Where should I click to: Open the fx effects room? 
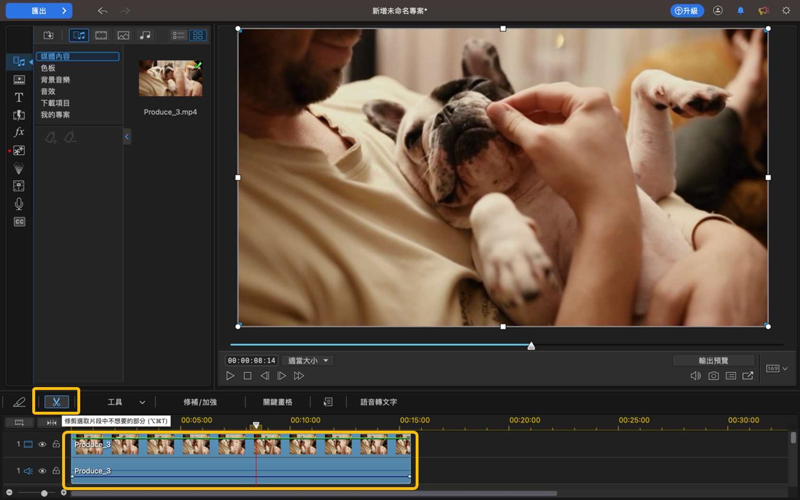(x=19, y=132)
